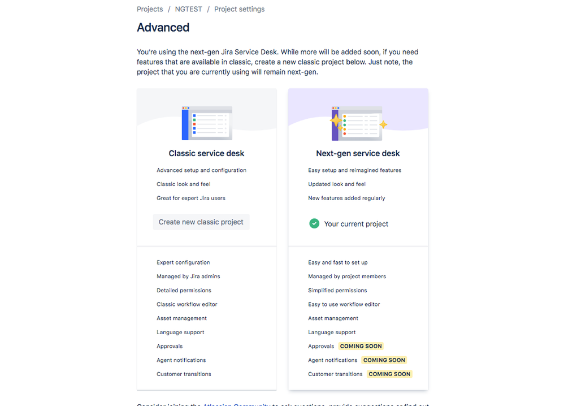
Task: Select Asset management in the Classic features list
Action: click(181, 318)
